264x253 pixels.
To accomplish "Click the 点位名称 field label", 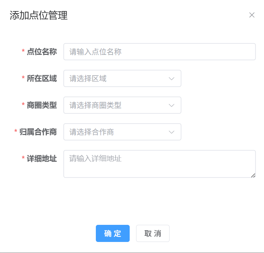I will (42, 52).
